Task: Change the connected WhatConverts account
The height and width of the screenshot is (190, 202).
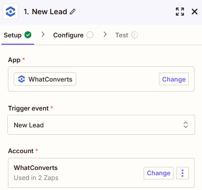Action: click(158, 173)
